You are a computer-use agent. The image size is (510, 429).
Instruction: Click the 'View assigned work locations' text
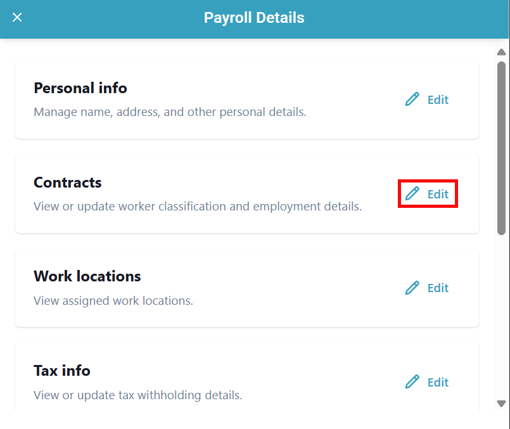coord(113,300)
